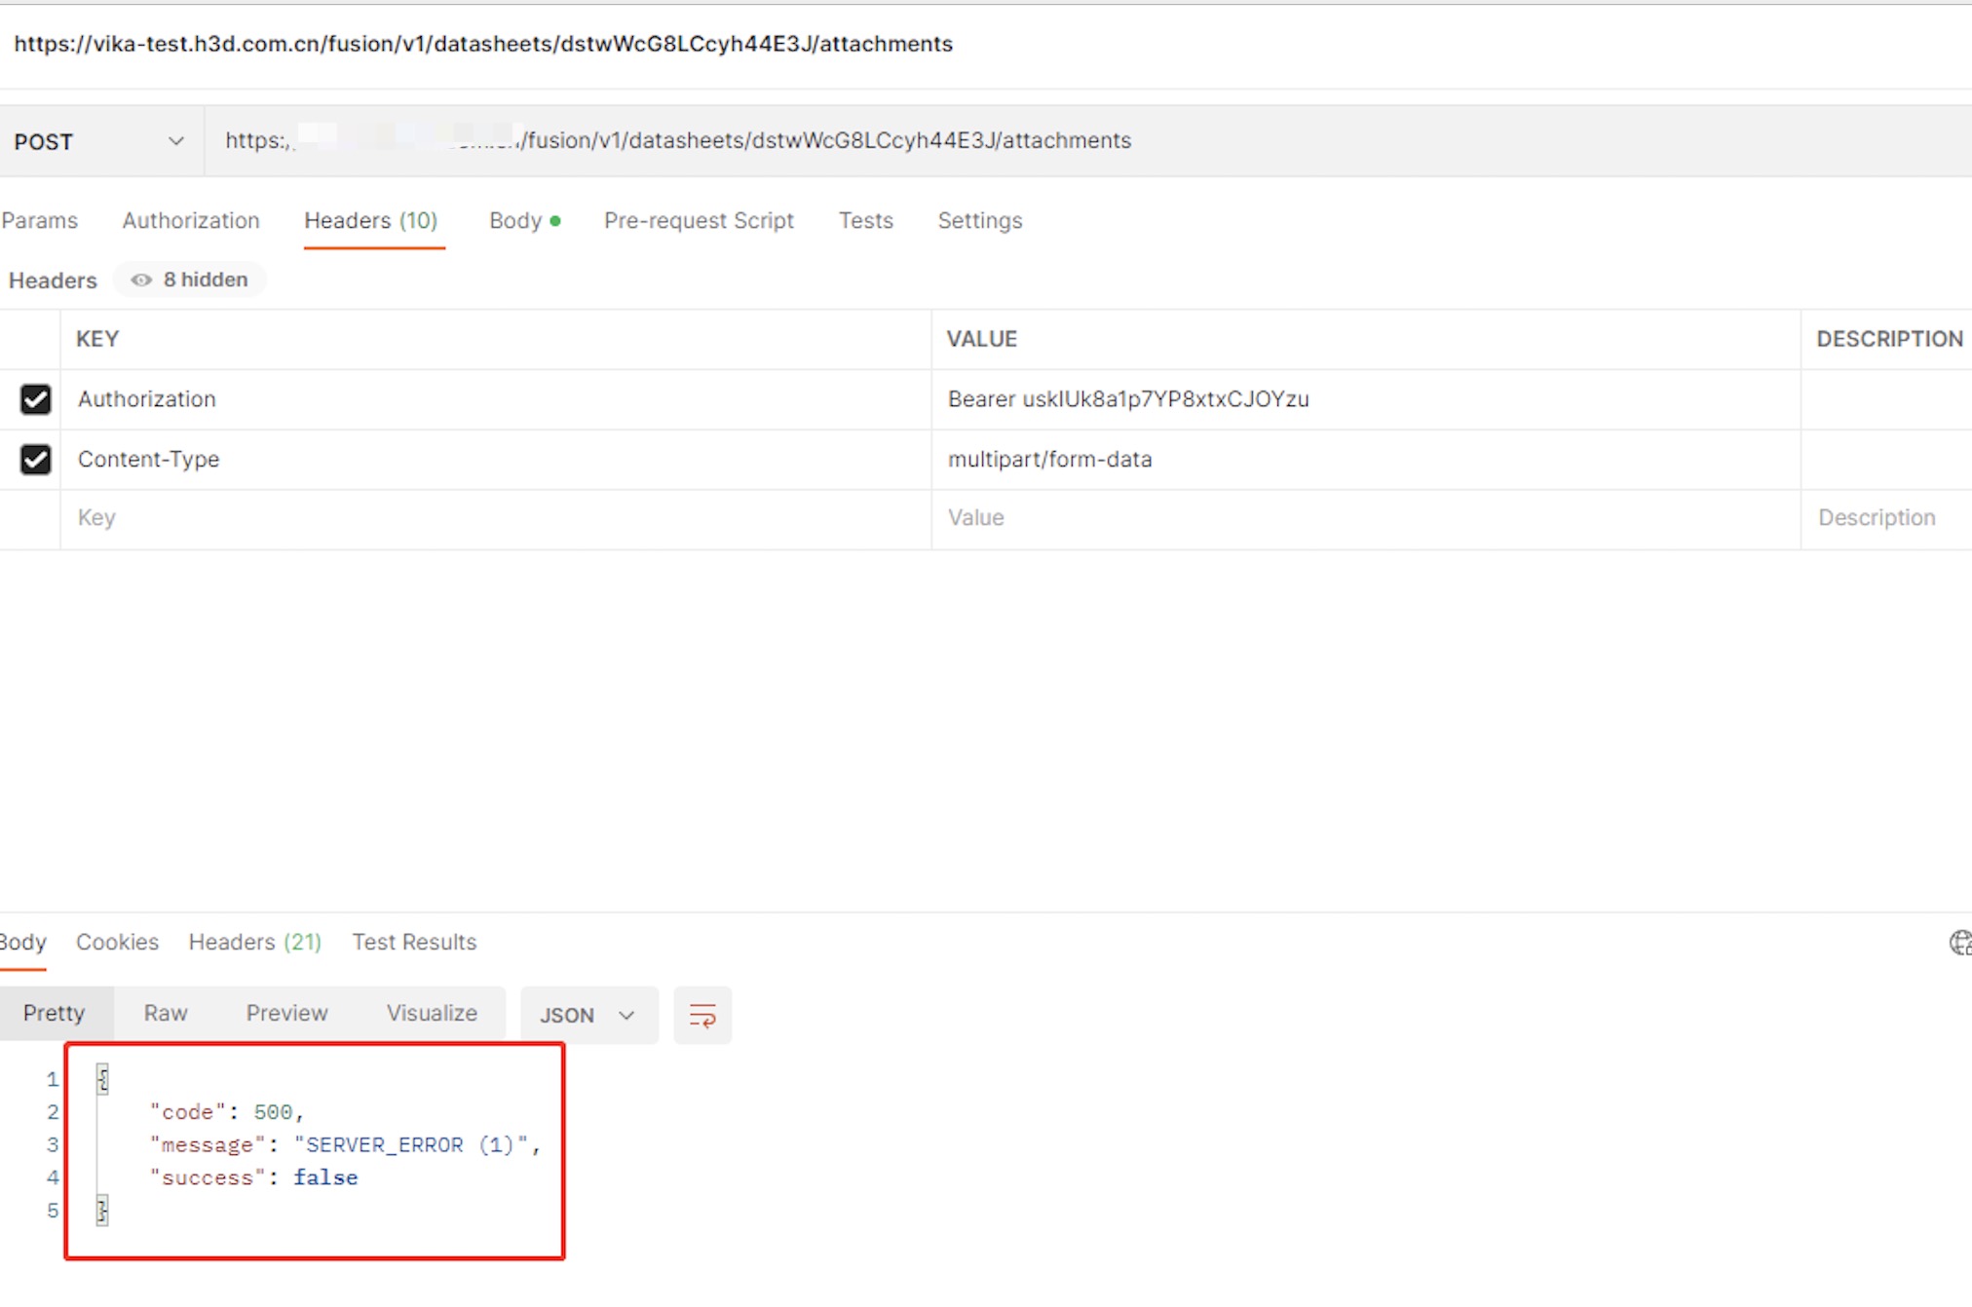Viewport: 1972px width, 1307px height.
Task: Click the globe icon in the response bar
Action: 1960,943
